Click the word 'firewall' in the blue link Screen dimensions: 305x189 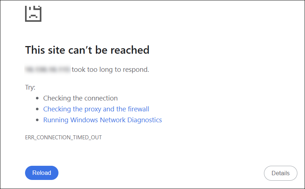click(138, 109)
